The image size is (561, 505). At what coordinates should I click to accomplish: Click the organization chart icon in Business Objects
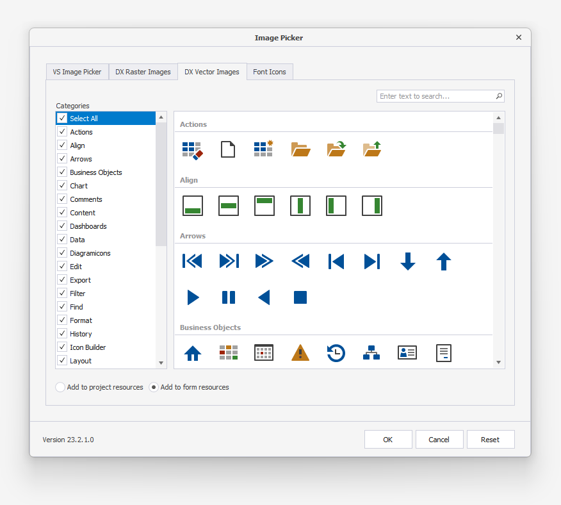coord(371,352)
